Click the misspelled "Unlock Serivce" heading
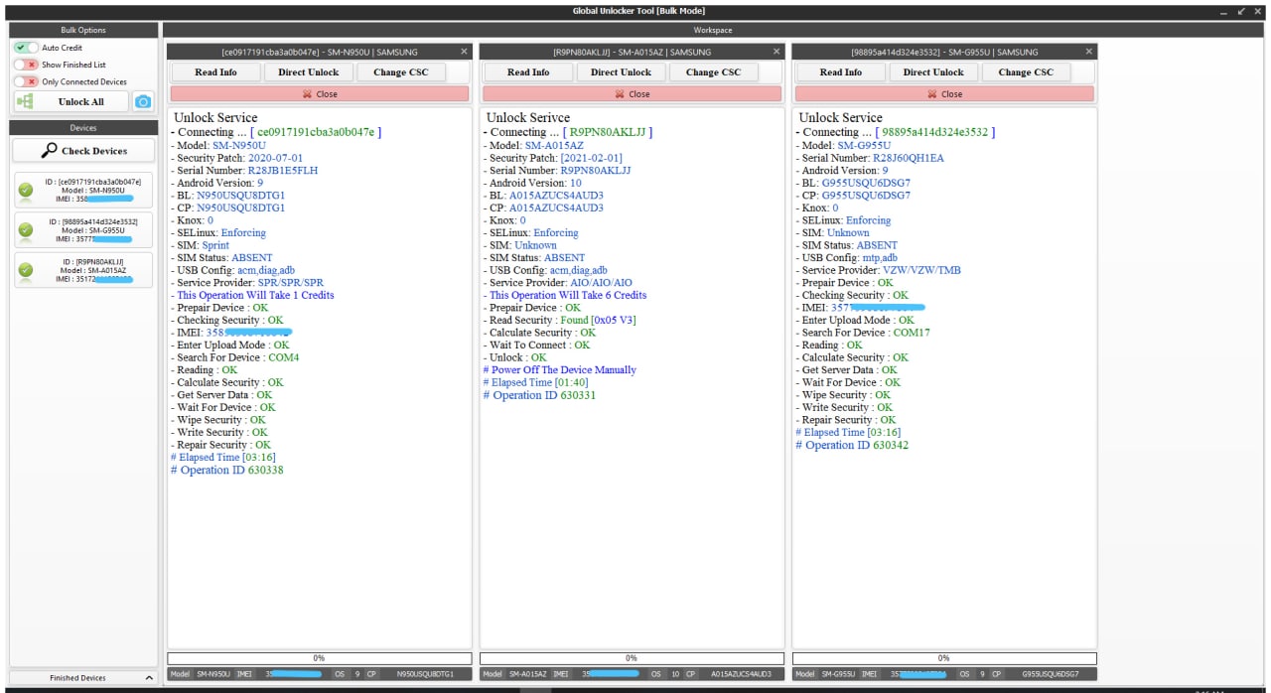1271x693 pixels. [x=528, y=117]
